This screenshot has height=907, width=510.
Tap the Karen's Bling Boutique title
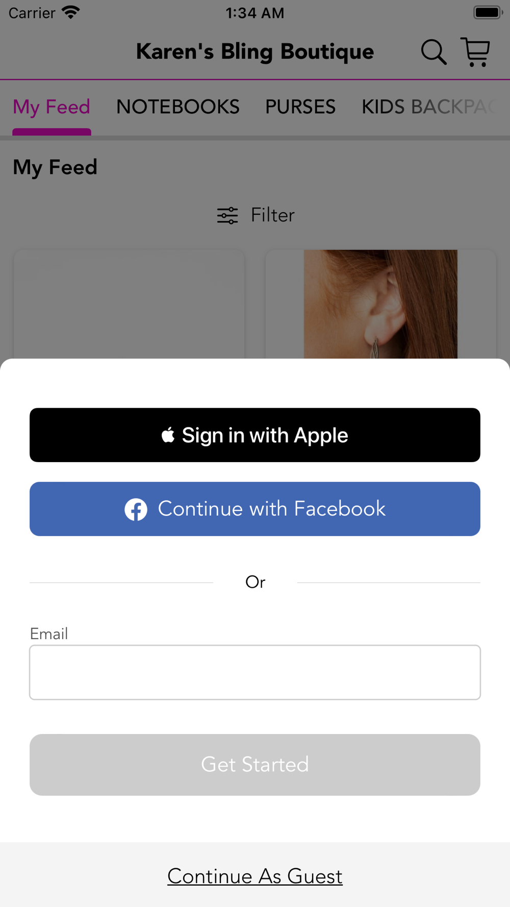pos(255,52)
